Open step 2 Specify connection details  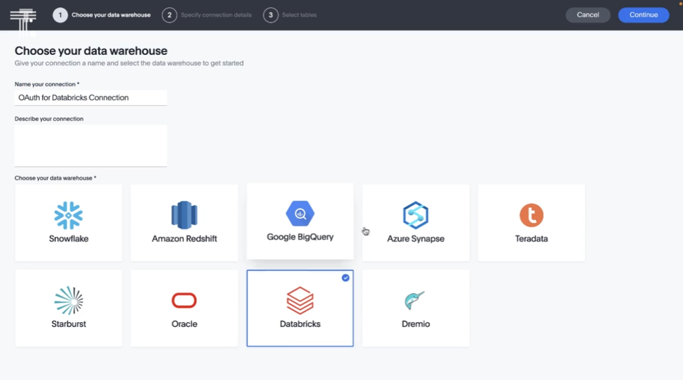tap(207, 15)
